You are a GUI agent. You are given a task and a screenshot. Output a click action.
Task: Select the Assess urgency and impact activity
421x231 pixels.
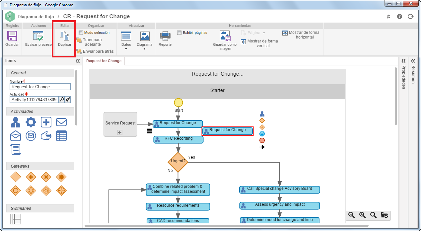(280, 205)
